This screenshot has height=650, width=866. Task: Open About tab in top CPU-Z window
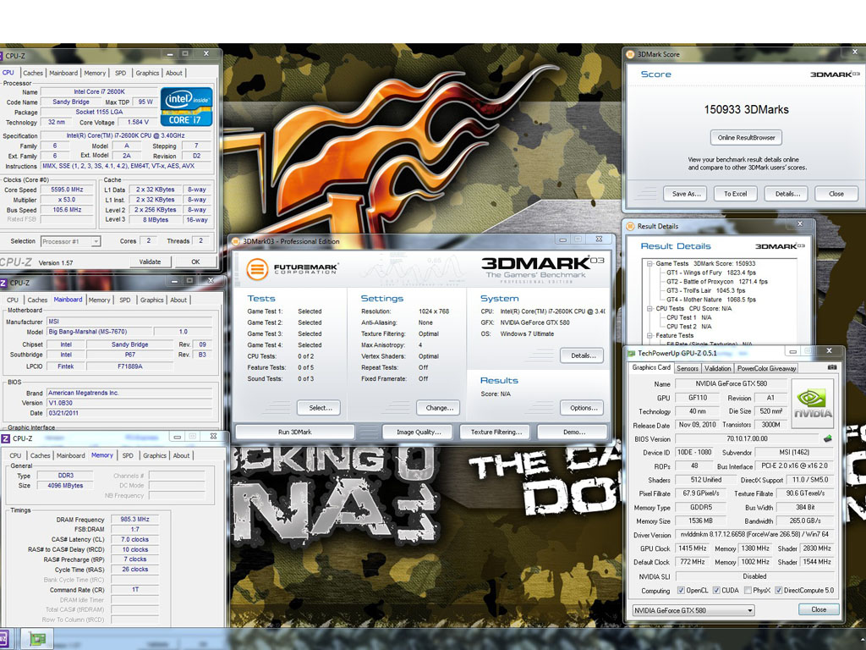(174, 73)
